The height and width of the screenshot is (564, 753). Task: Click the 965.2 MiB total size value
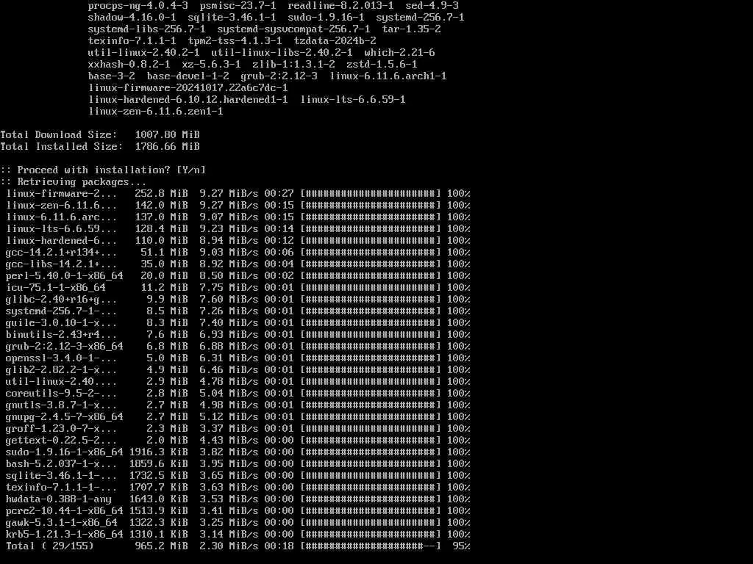[x=161, y=546]
